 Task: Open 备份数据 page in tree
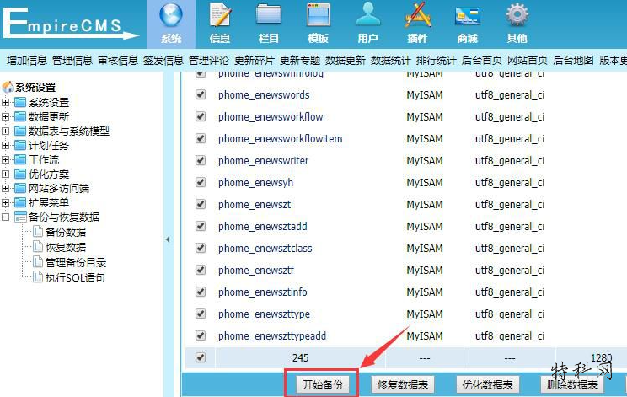66,233
